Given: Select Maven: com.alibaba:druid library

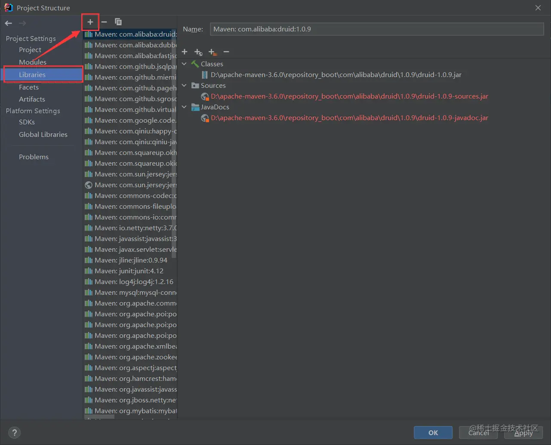Looking at the screenshot, I should point(130,34).
